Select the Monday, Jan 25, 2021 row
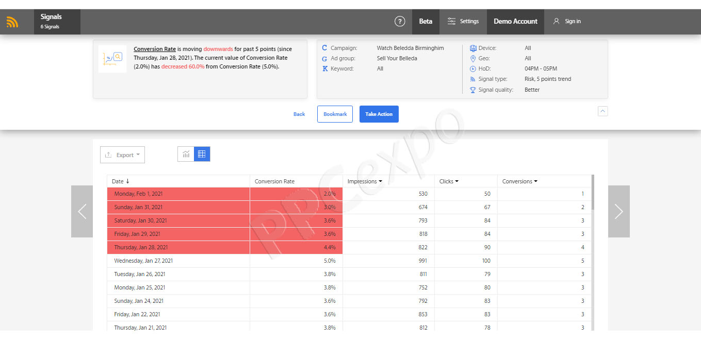The image size is (701, 342). pyautogui.click(x=349, y=287)
